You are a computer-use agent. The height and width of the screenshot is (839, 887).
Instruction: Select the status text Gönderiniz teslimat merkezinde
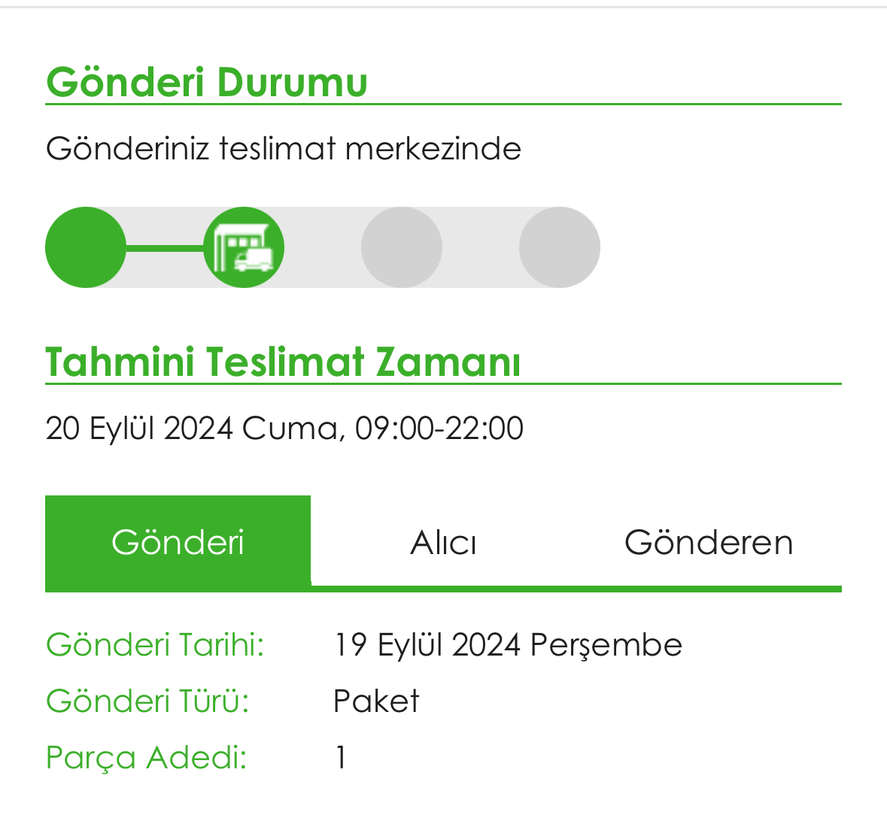pyautogui.click(x=284, y=149)
